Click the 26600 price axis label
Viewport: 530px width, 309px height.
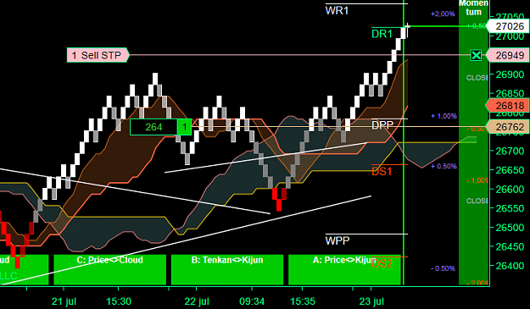(510, 190)
